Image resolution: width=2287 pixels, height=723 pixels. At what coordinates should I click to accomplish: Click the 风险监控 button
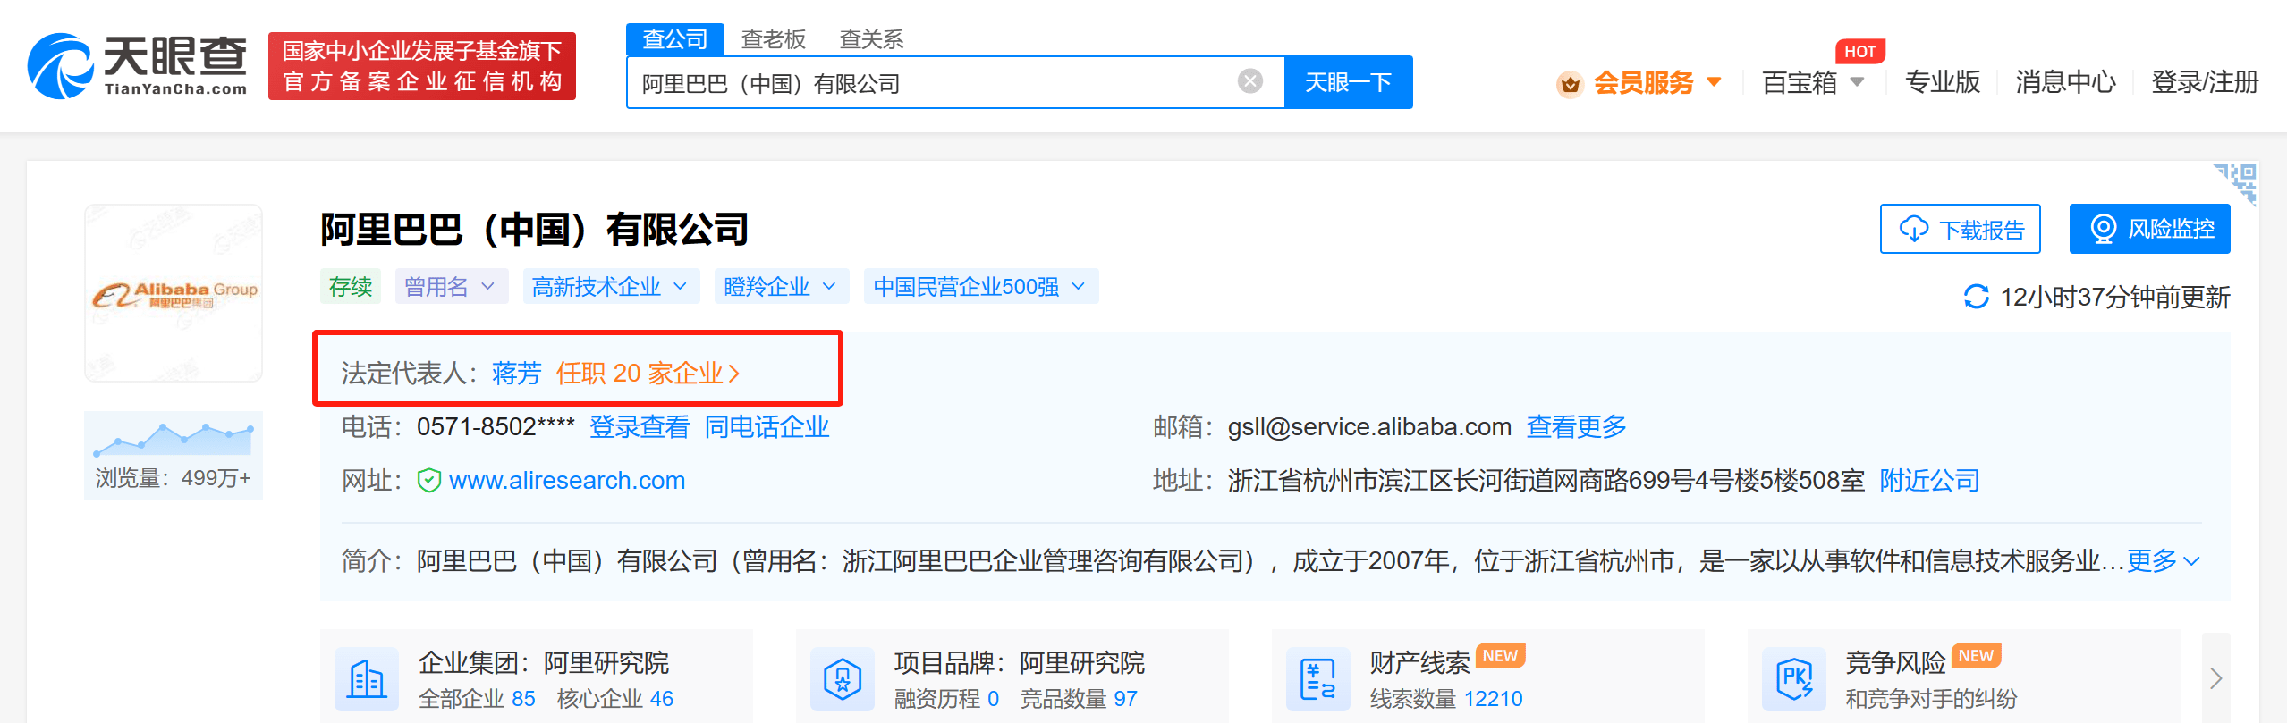[x=2149, y=229]
